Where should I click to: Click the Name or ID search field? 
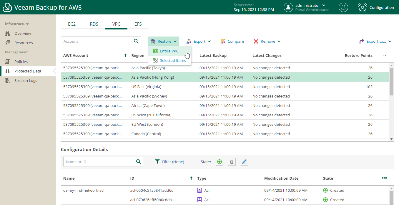click(x=99, y=162)
